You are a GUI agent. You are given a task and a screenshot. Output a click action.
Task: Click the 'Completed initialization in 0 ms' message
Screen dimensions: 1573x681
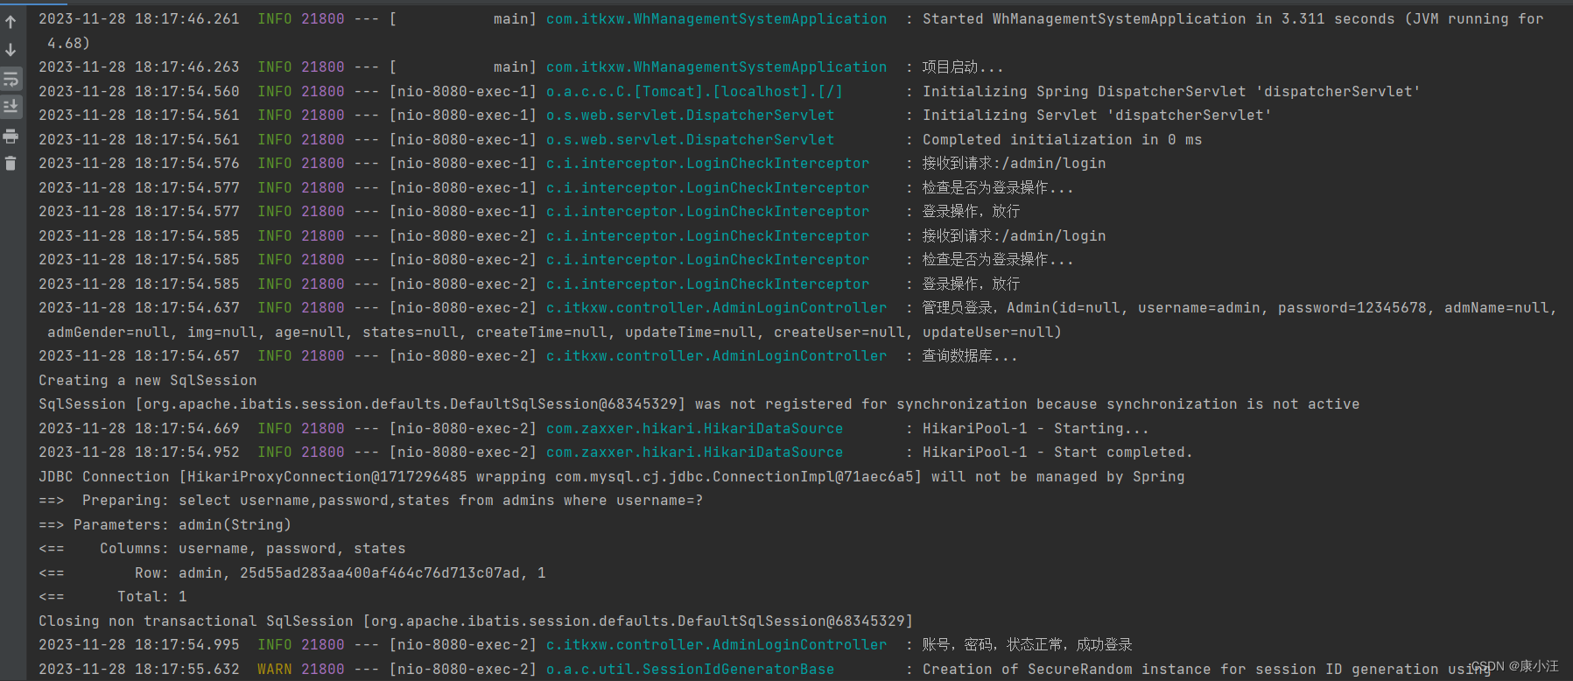click(1062, 139)
